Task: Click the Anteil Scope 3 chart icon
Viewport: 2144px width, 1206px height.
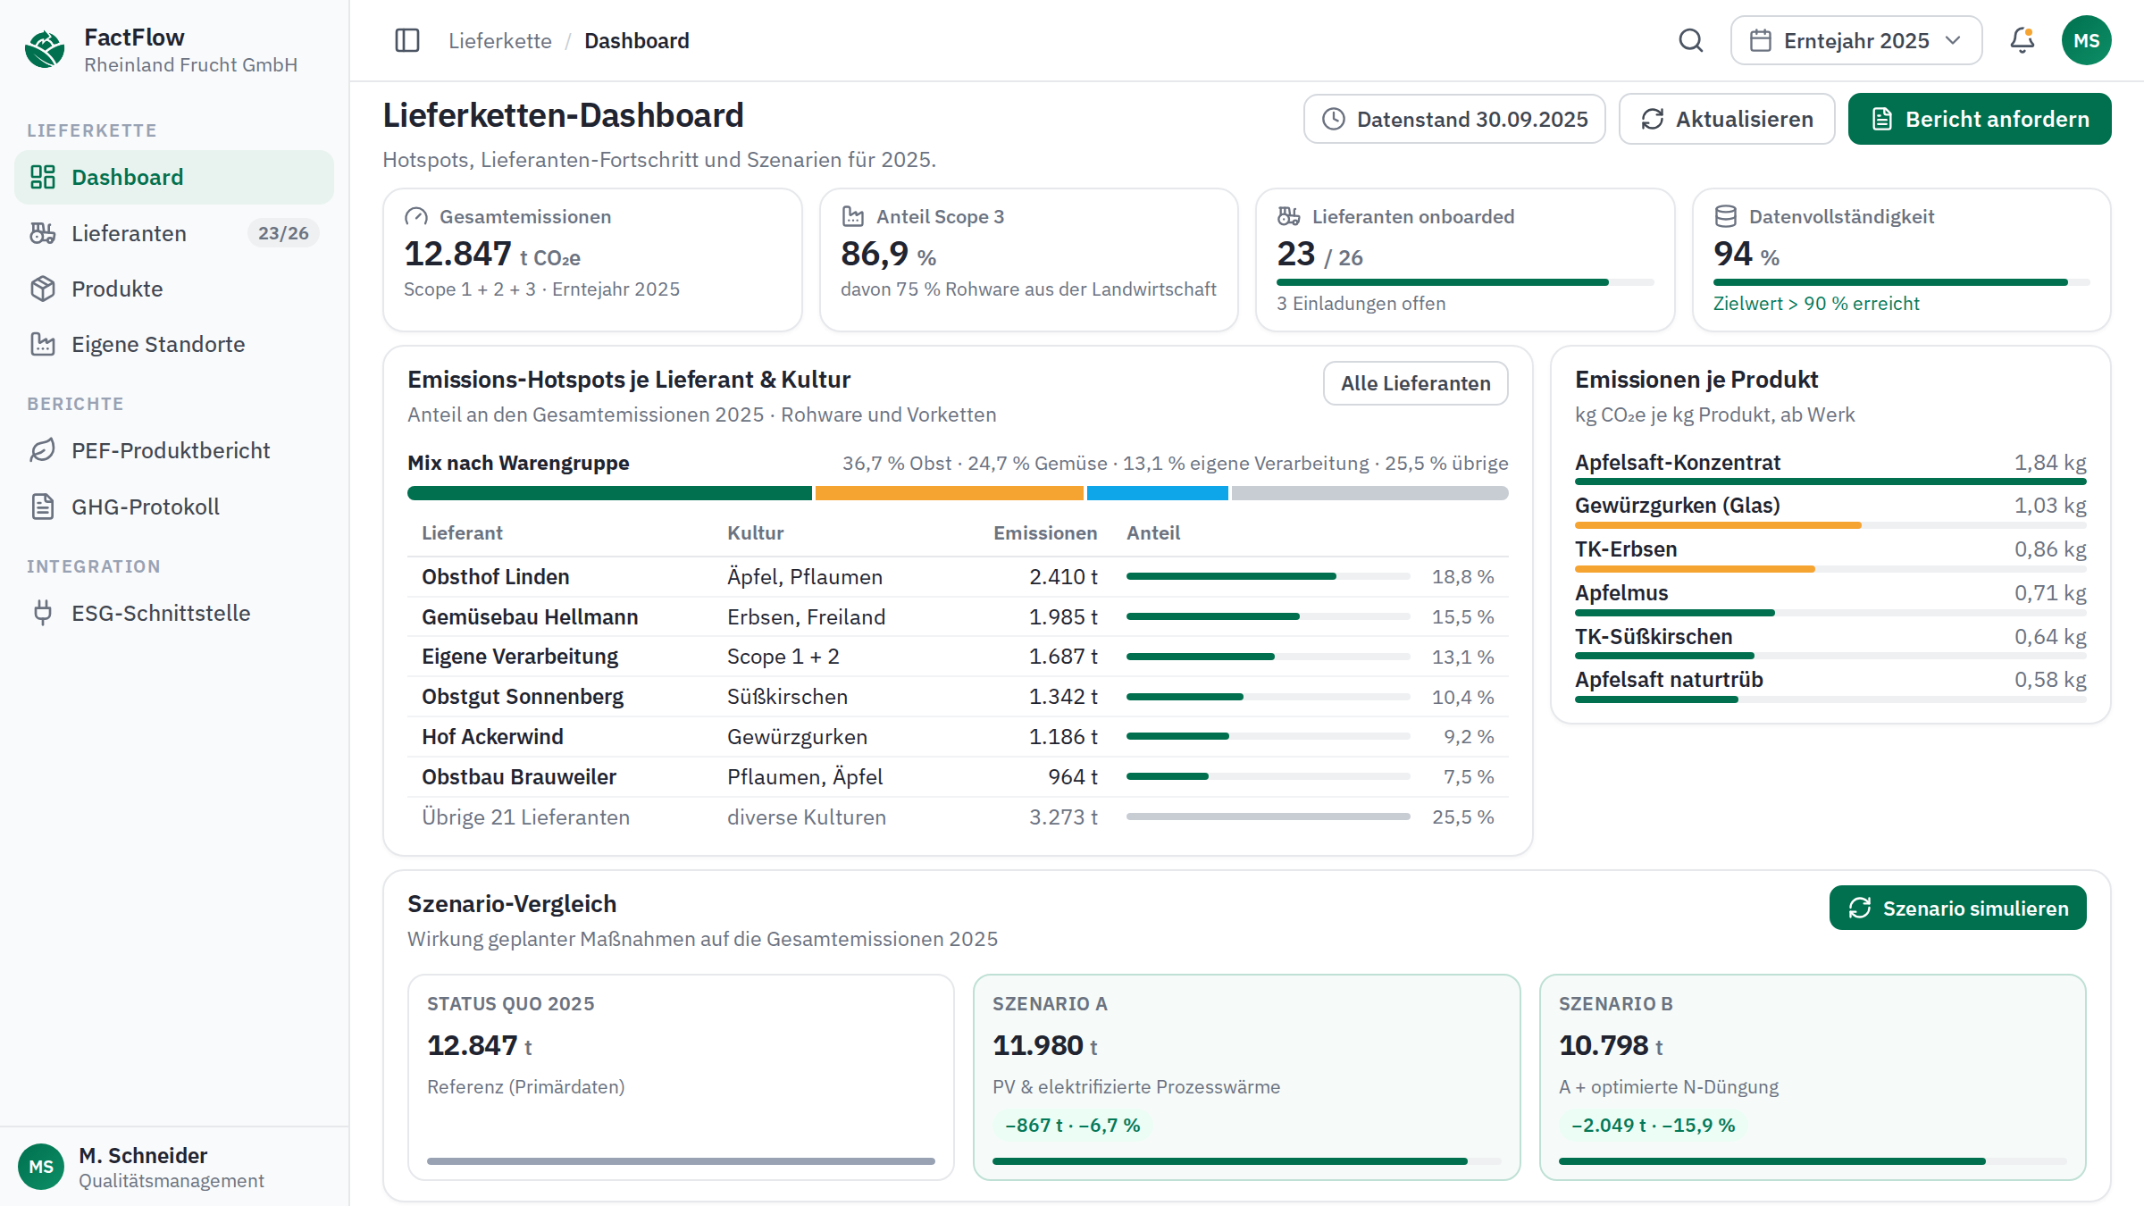Action: coord(853,216)
